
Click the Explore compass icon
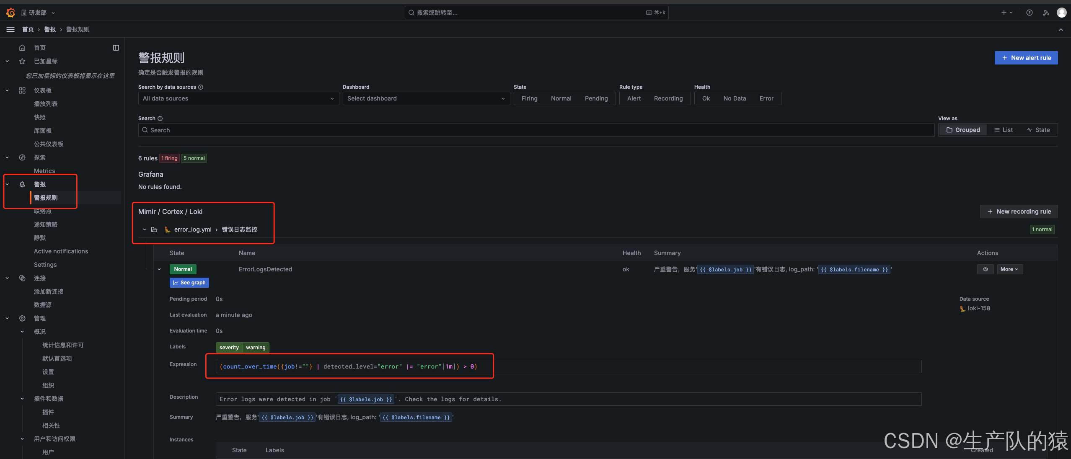22,157
